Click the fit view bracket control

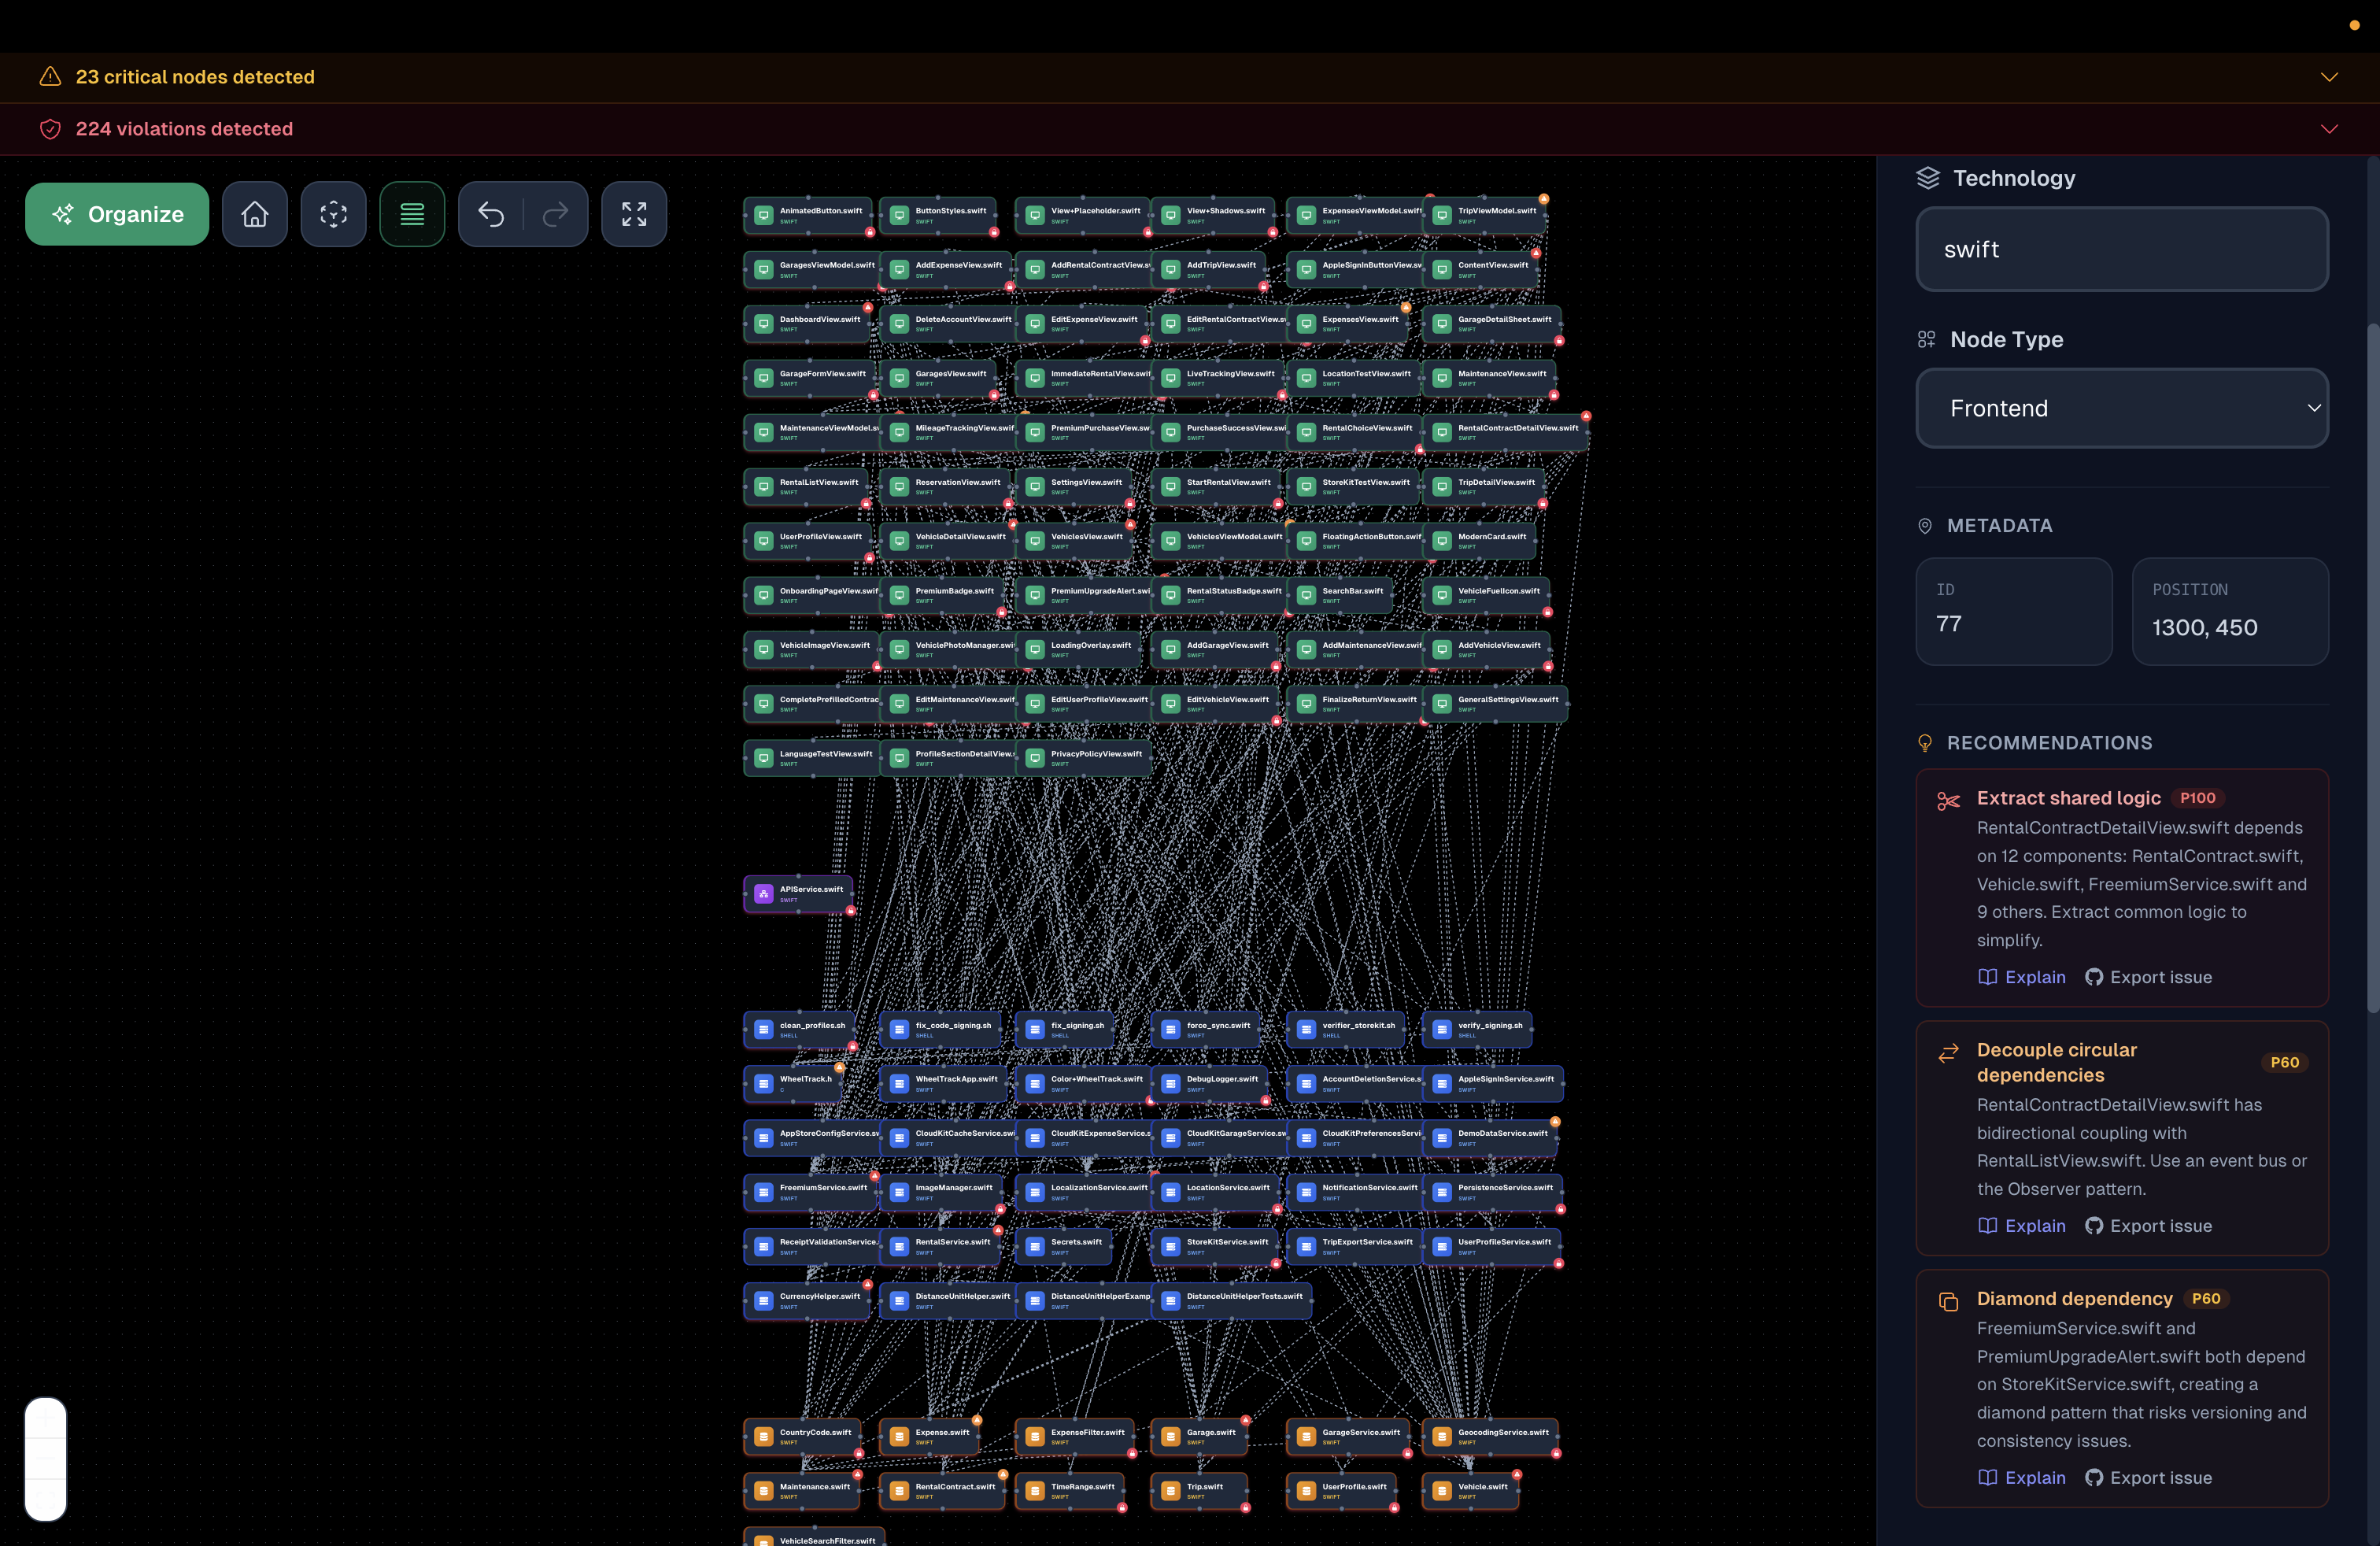tap(46, 1499)
